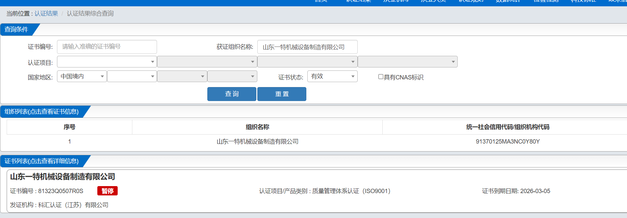Click the 组织名称 column header

tap(257, 127)
